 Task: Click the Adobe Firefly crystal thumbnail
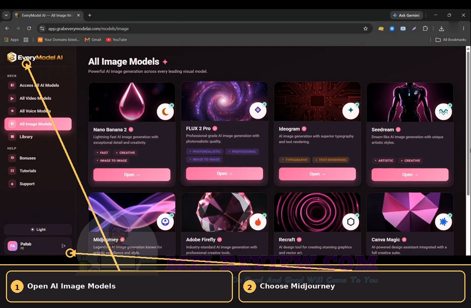point(224,212)
